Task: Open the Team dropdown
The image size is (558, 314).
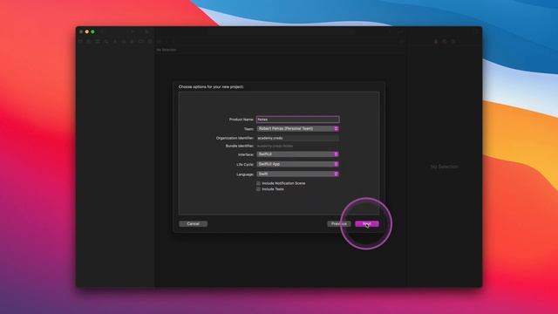Action: point(297,128)
